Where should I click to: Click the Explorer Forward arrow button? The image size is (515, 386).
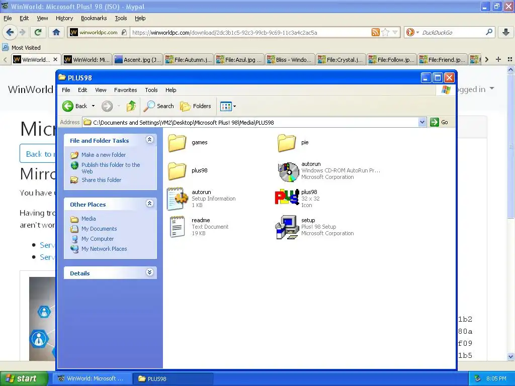(x=107, y=106)
